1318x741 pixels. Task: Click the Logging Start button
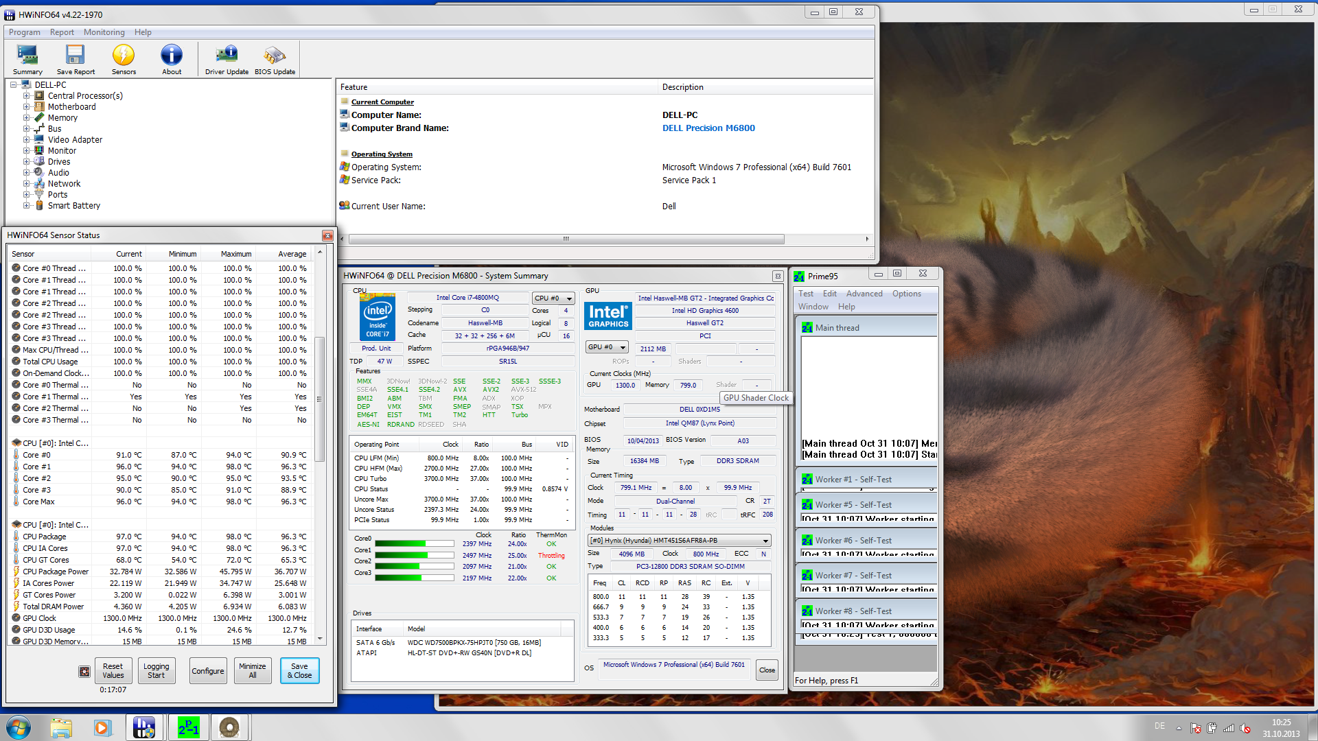click(x=156, y=671)
